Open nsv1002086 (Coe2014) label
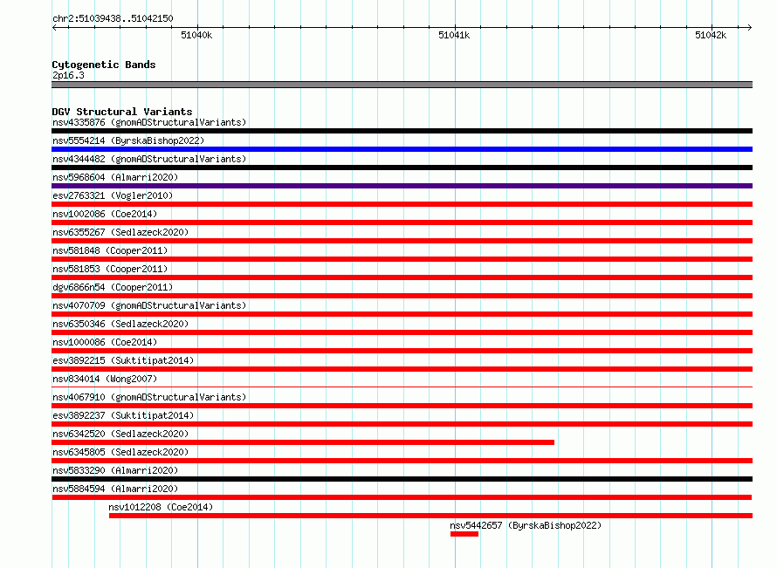Screen dimensions: 777x568 point(105,214)
